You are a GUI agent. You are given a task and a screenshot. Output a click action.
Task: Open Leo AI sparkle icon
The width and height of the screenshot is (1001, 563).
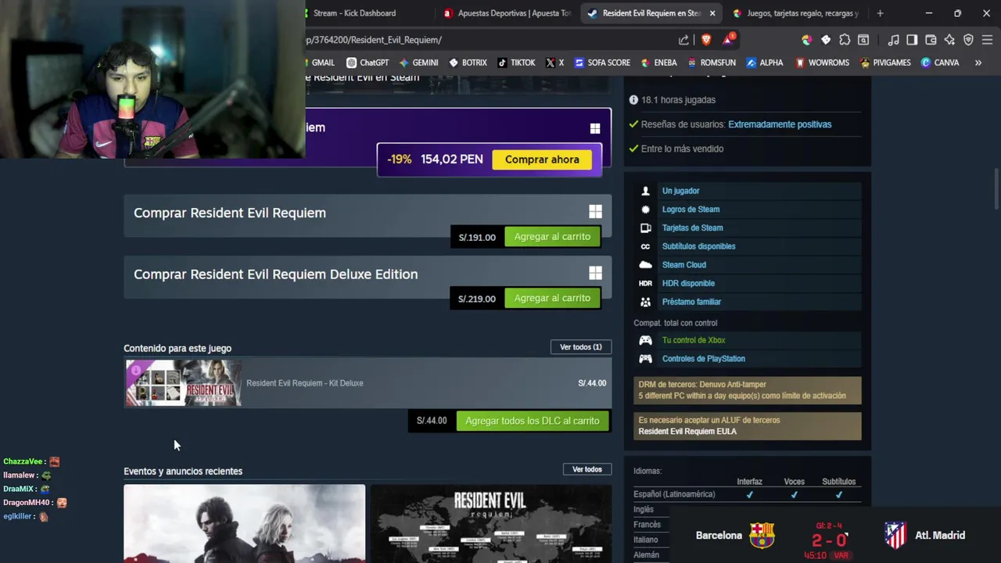pyautogui.click(x=949, y=40)
